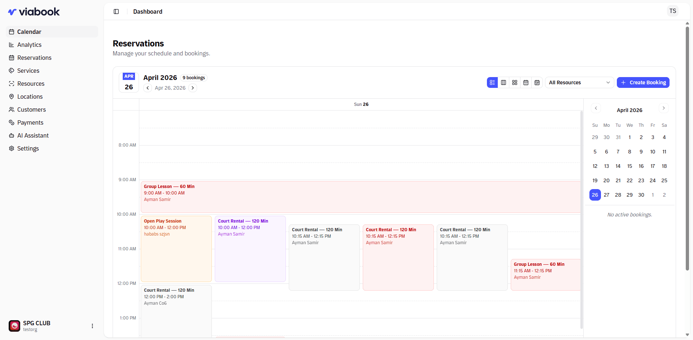Click the Dashboard breadcrumb

click(148, 12)
